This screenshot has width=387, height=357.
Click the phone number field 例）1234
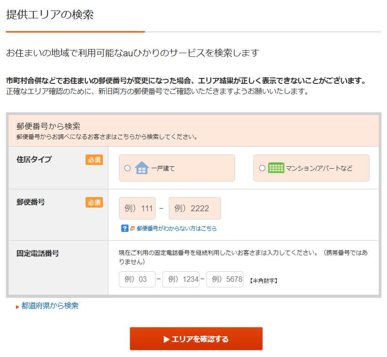click(x=181, y=280)
